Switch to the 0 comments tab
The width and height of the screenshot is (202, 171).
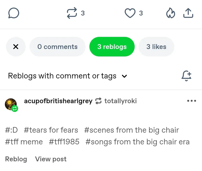click(57, 47)
